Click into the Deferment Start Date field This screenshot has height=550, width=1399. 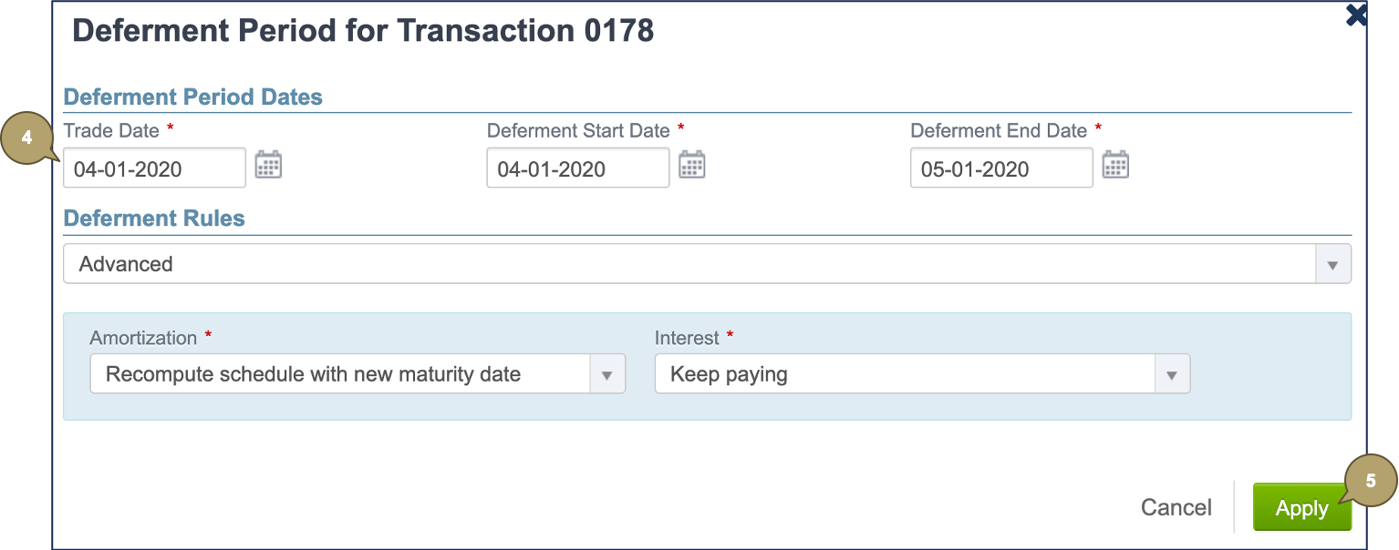pos(577,168)
